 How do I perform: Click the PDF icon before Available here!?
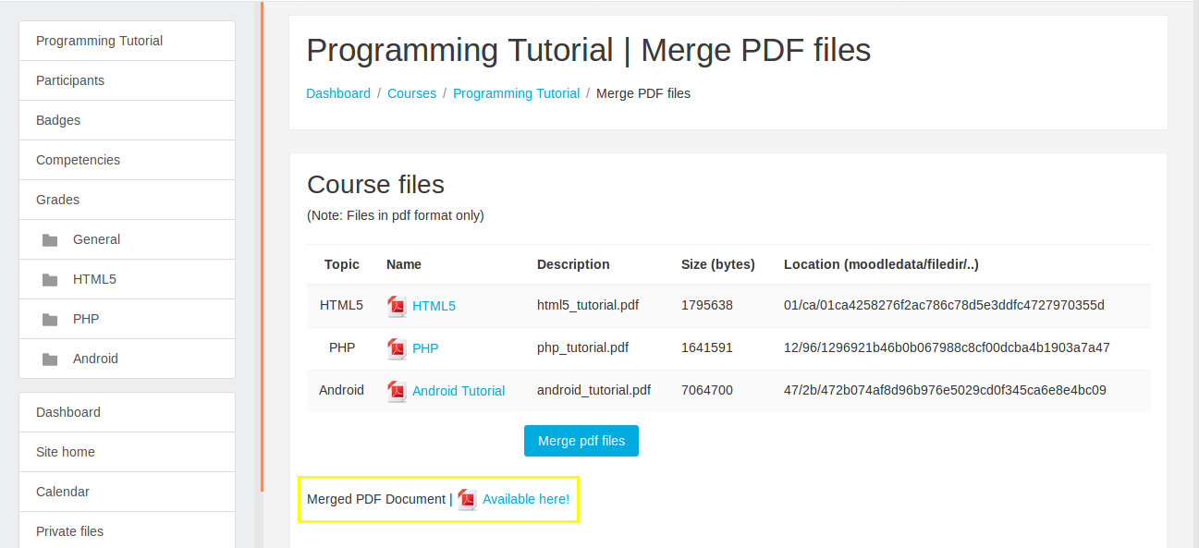pyautogui.click(x=468, y=499)
